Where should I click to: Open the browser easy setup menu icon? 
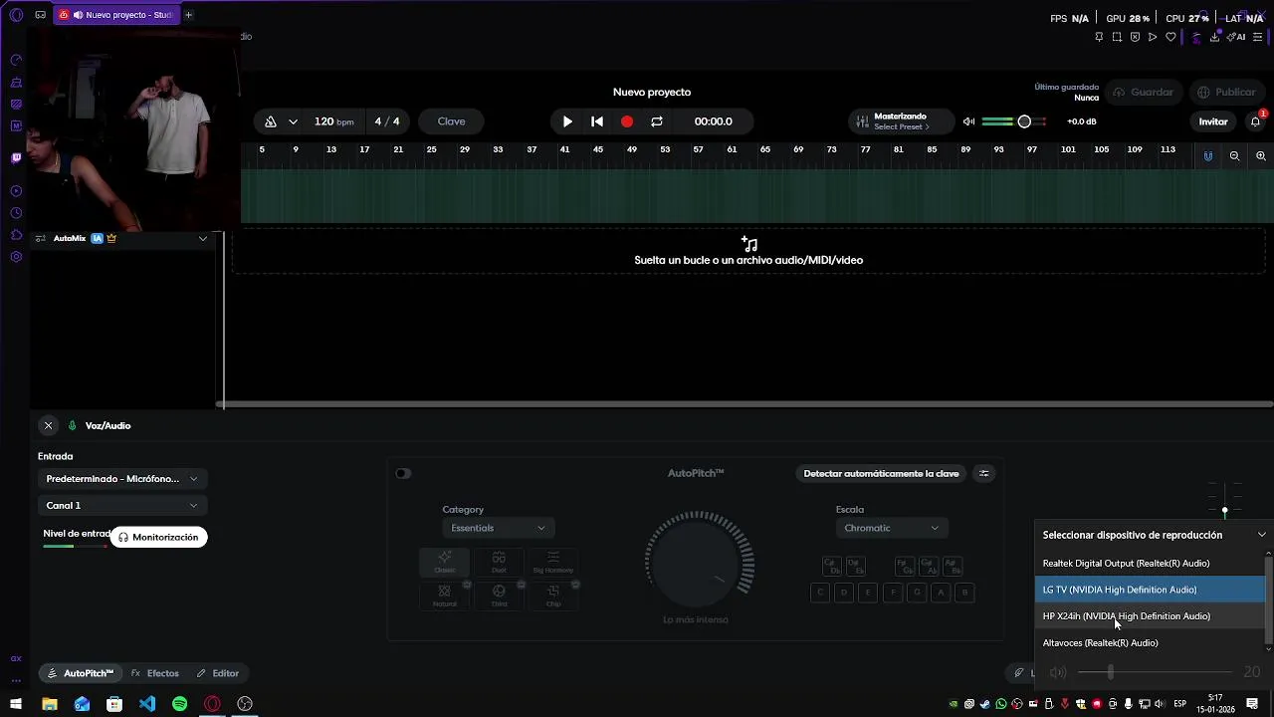point(1258,37)
